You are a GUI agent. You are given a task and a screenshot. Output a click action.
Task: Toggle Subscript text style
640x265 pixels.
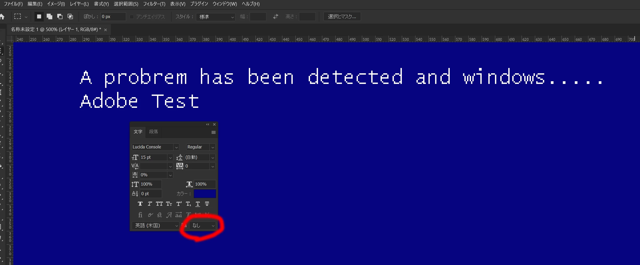[x=188, y=204]
